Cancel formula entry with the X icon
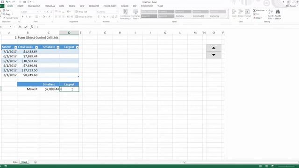The width and height of the screenshot is (299, 168). (x=20, y=27)
